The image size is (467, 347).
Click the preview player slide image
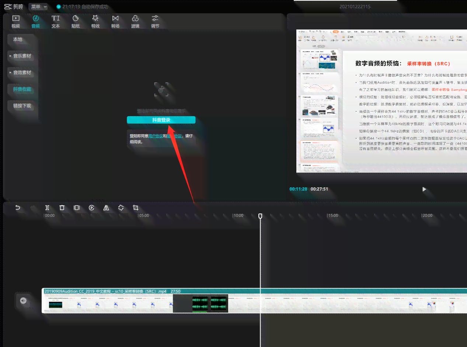[381, 101]
